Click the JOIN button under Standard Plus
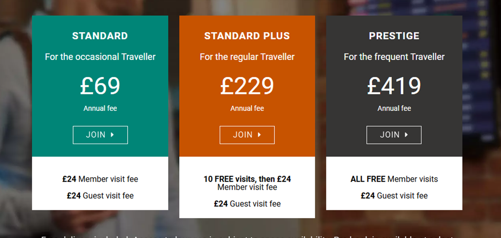 pyautogui.click(x=247, y=135)
